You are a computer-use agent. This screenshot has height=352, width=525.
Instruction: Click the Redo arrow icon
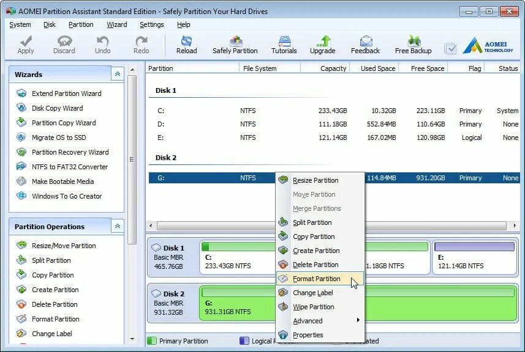(x=142, y=42)
